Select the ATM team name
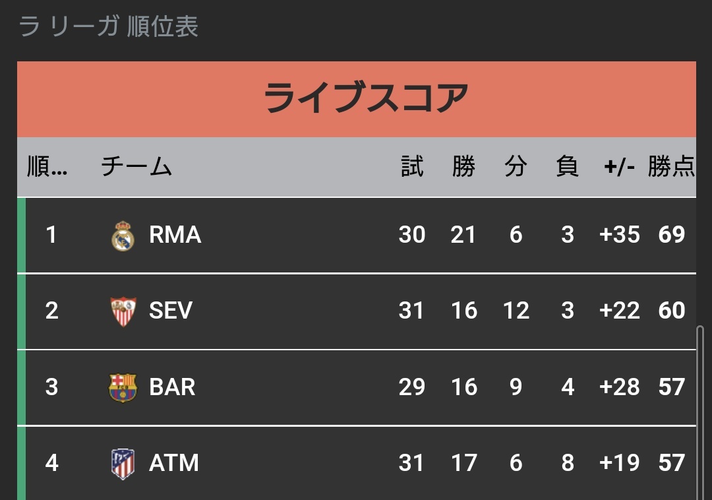 coord(174,463)
